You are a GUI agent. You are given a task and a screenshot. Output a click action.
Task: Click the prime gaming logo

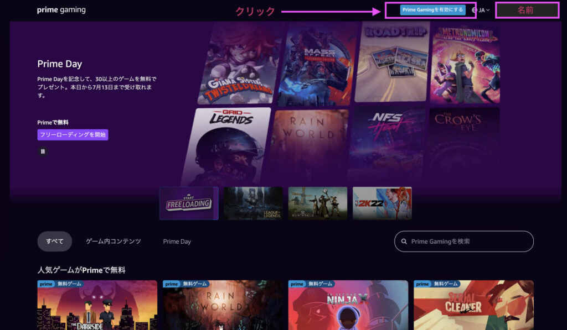click(x=61, y=10)
